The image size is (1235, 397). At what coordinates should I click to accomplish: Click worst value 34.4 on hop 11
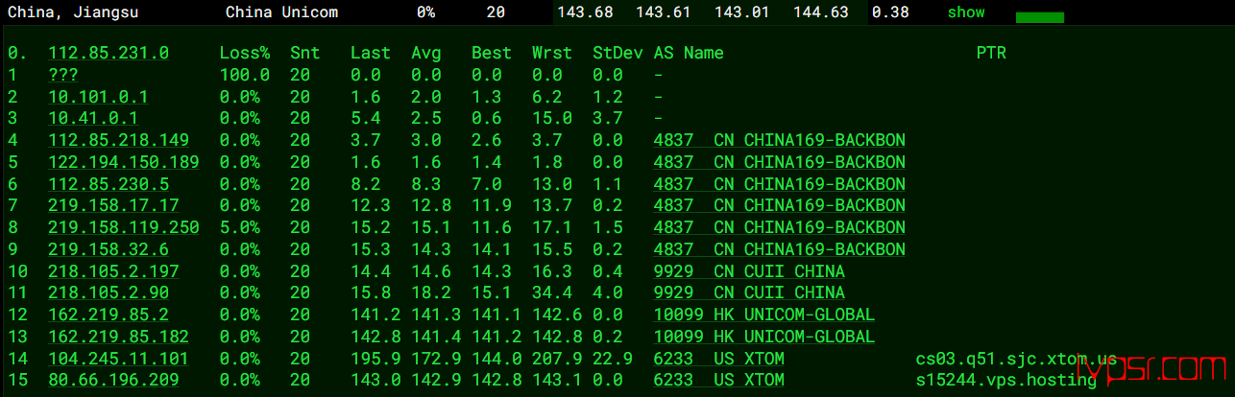pos(552,292)
